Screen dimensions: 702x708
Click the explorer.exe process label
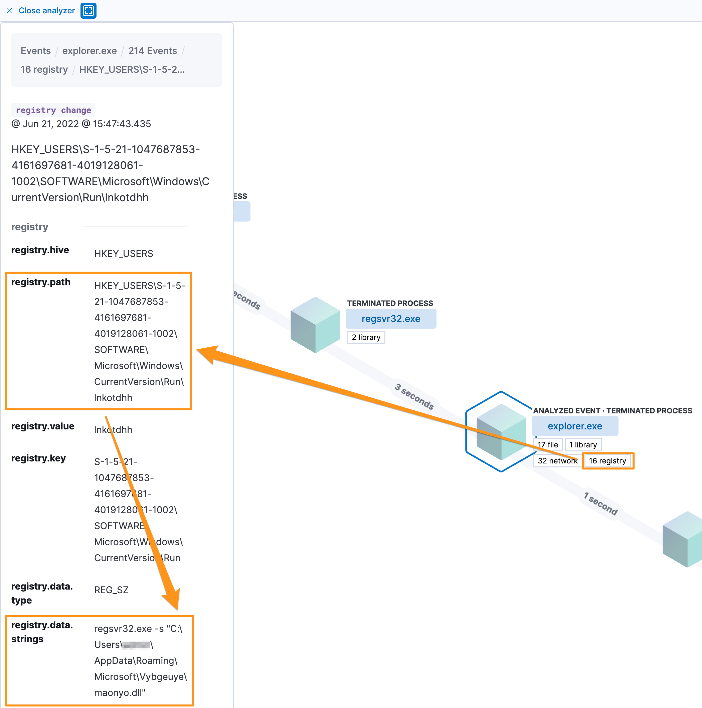coord(575,426)
